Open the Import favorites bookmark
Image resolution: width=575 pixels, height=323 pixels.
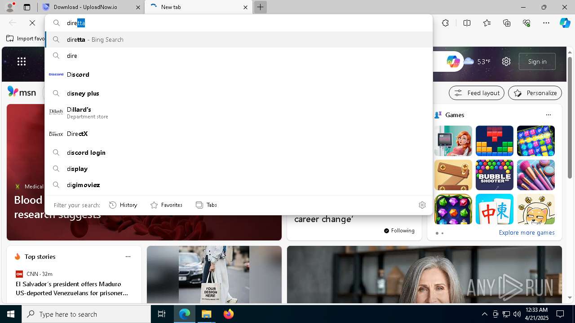25,39
